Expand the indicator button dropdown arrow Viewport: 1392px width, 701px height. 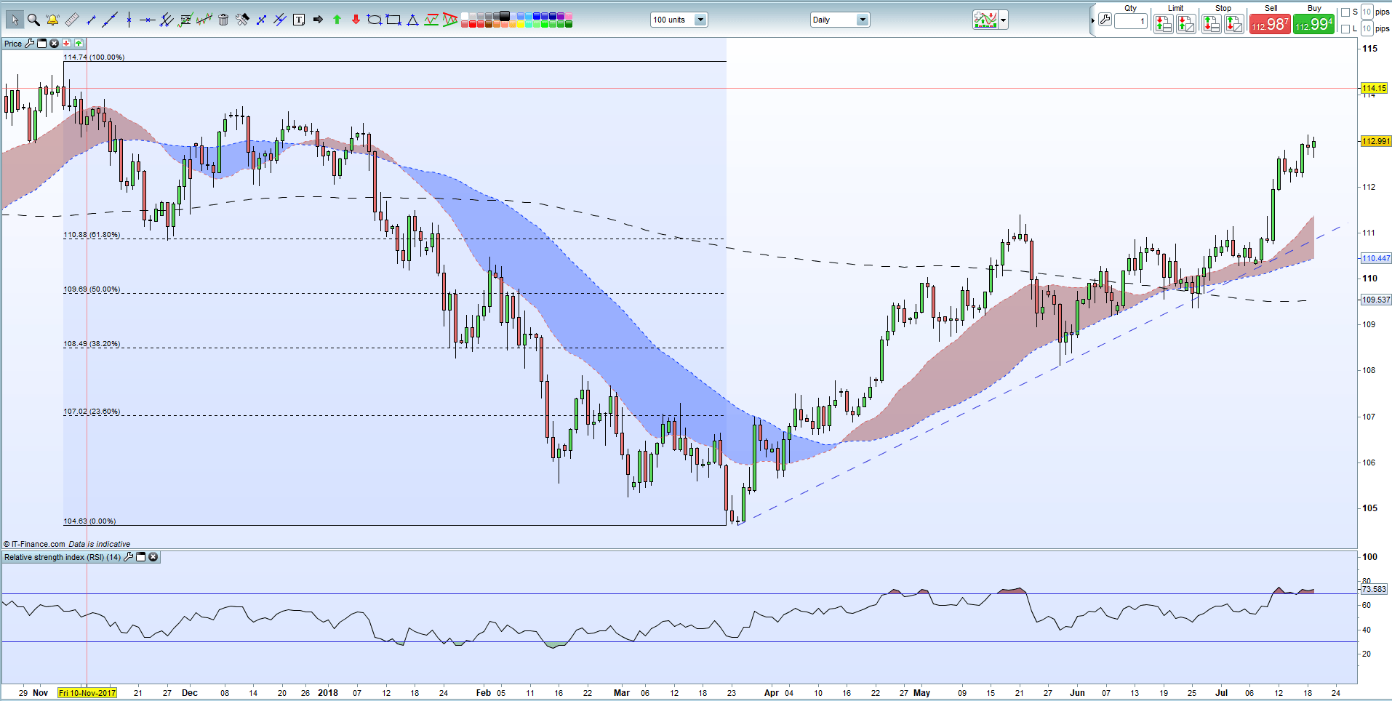coord(1004,20)
